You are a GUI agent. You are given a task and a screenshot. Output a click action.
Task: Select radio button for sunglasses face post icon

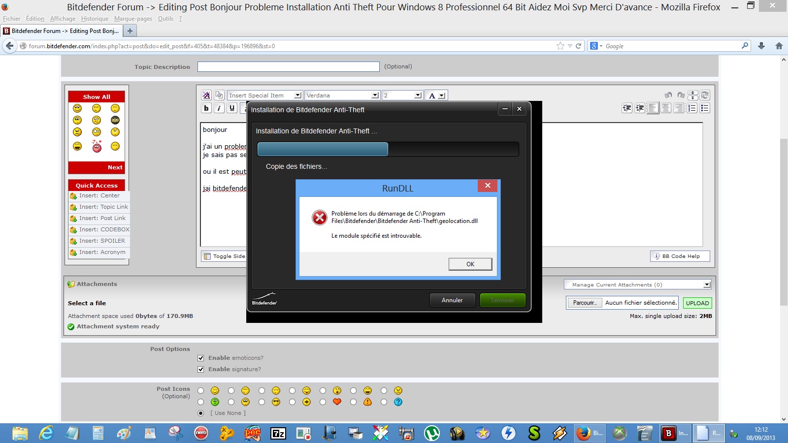coord(262,402)
